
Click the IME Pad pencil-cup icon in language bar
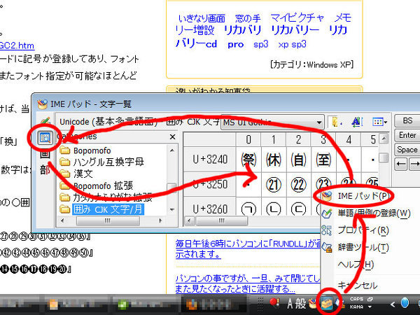(313, 304)
